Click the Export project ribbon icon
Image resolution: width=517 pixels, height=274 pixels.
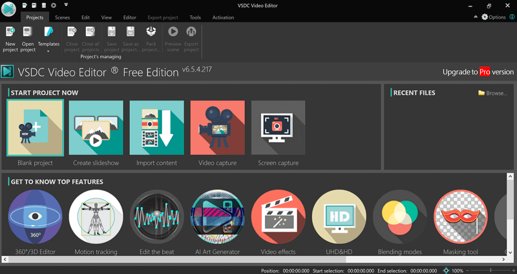(191, 32)
